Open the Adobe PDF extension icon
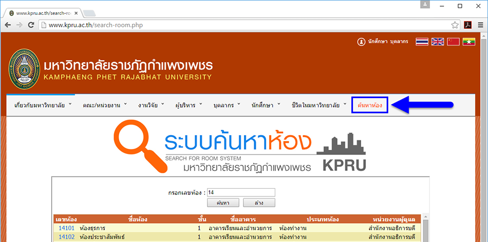The image size is (488, 242). click(x=468, y=25)
